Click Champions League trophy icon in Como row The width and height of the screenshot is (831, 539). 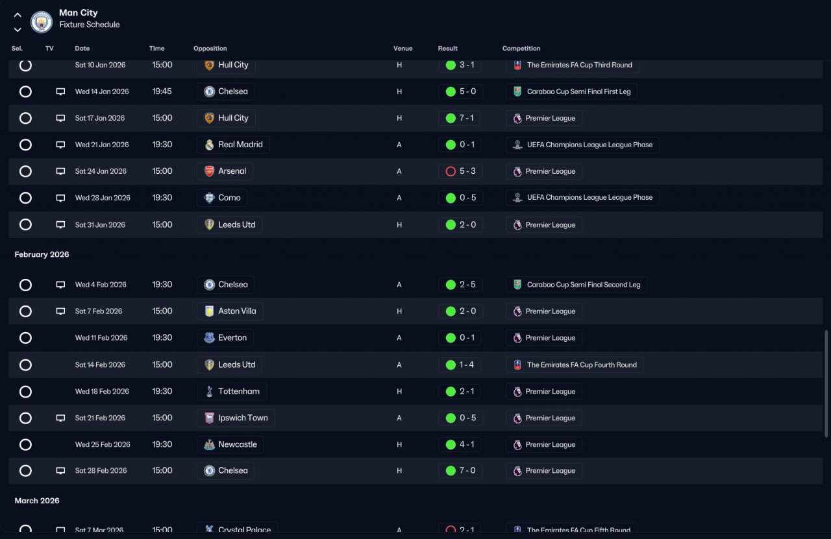(x=517, y=198)
